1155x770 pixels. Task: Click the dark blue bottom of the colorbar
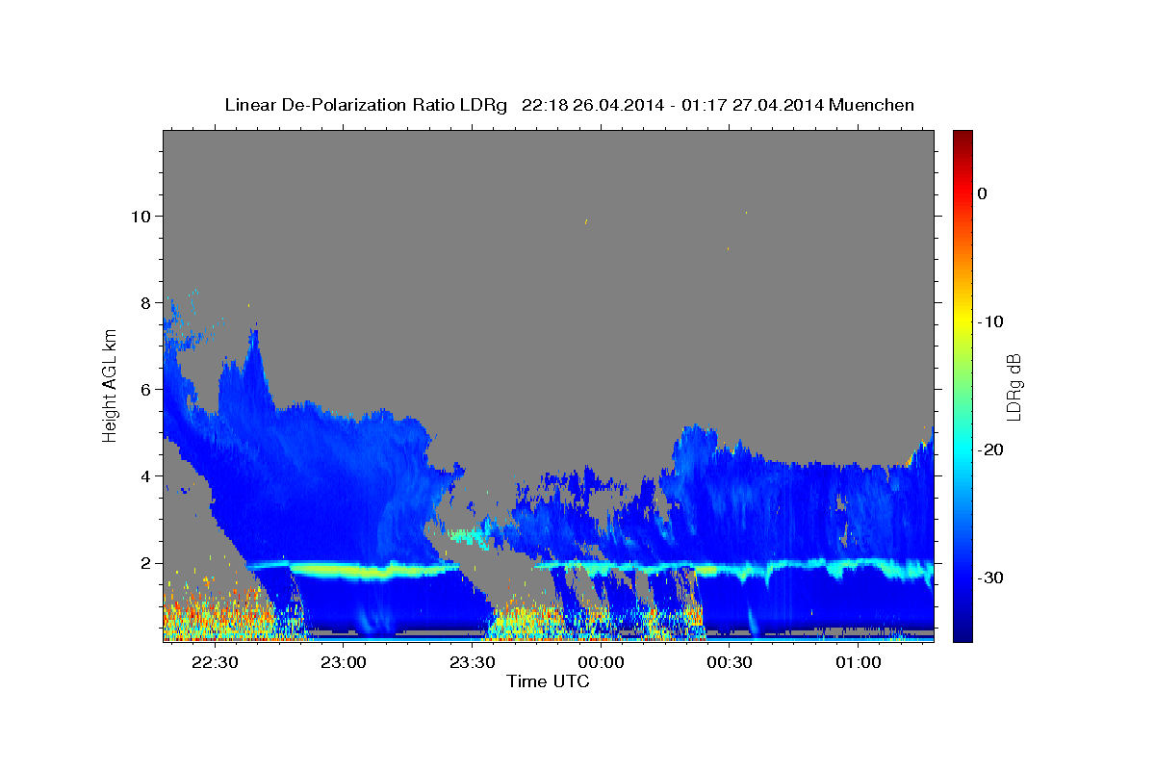(962, 632)
